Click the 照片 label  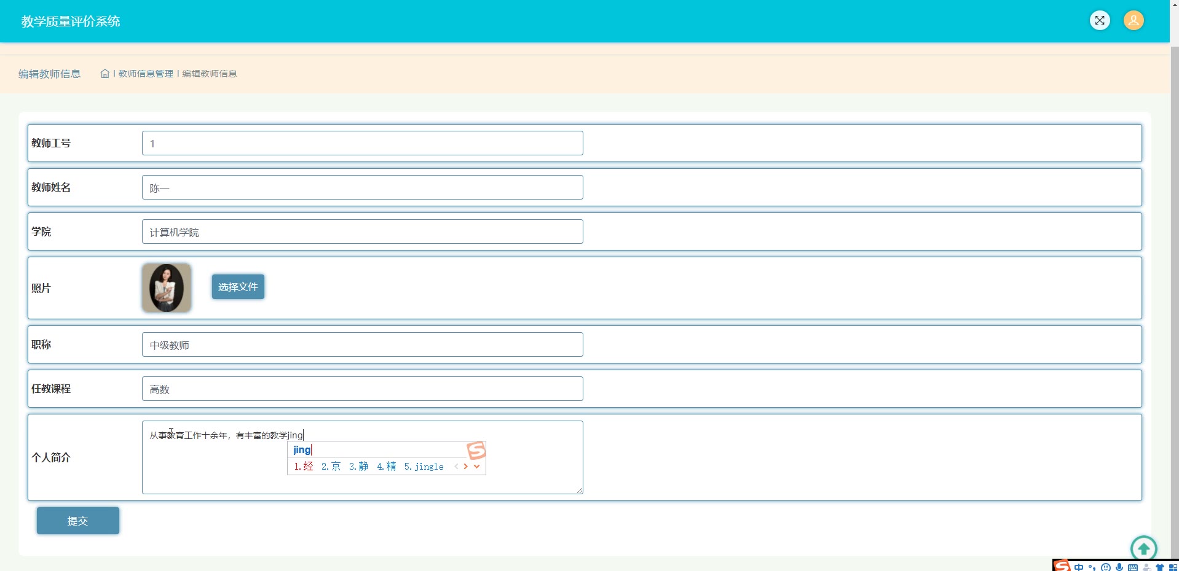41,288
